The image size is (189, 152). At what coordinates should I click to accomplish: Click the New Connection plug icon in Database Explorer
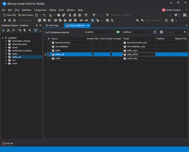coord(20,31)
